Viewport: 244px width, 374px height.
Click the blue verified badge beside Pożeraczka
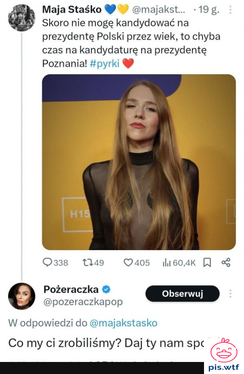click(106, 289)
